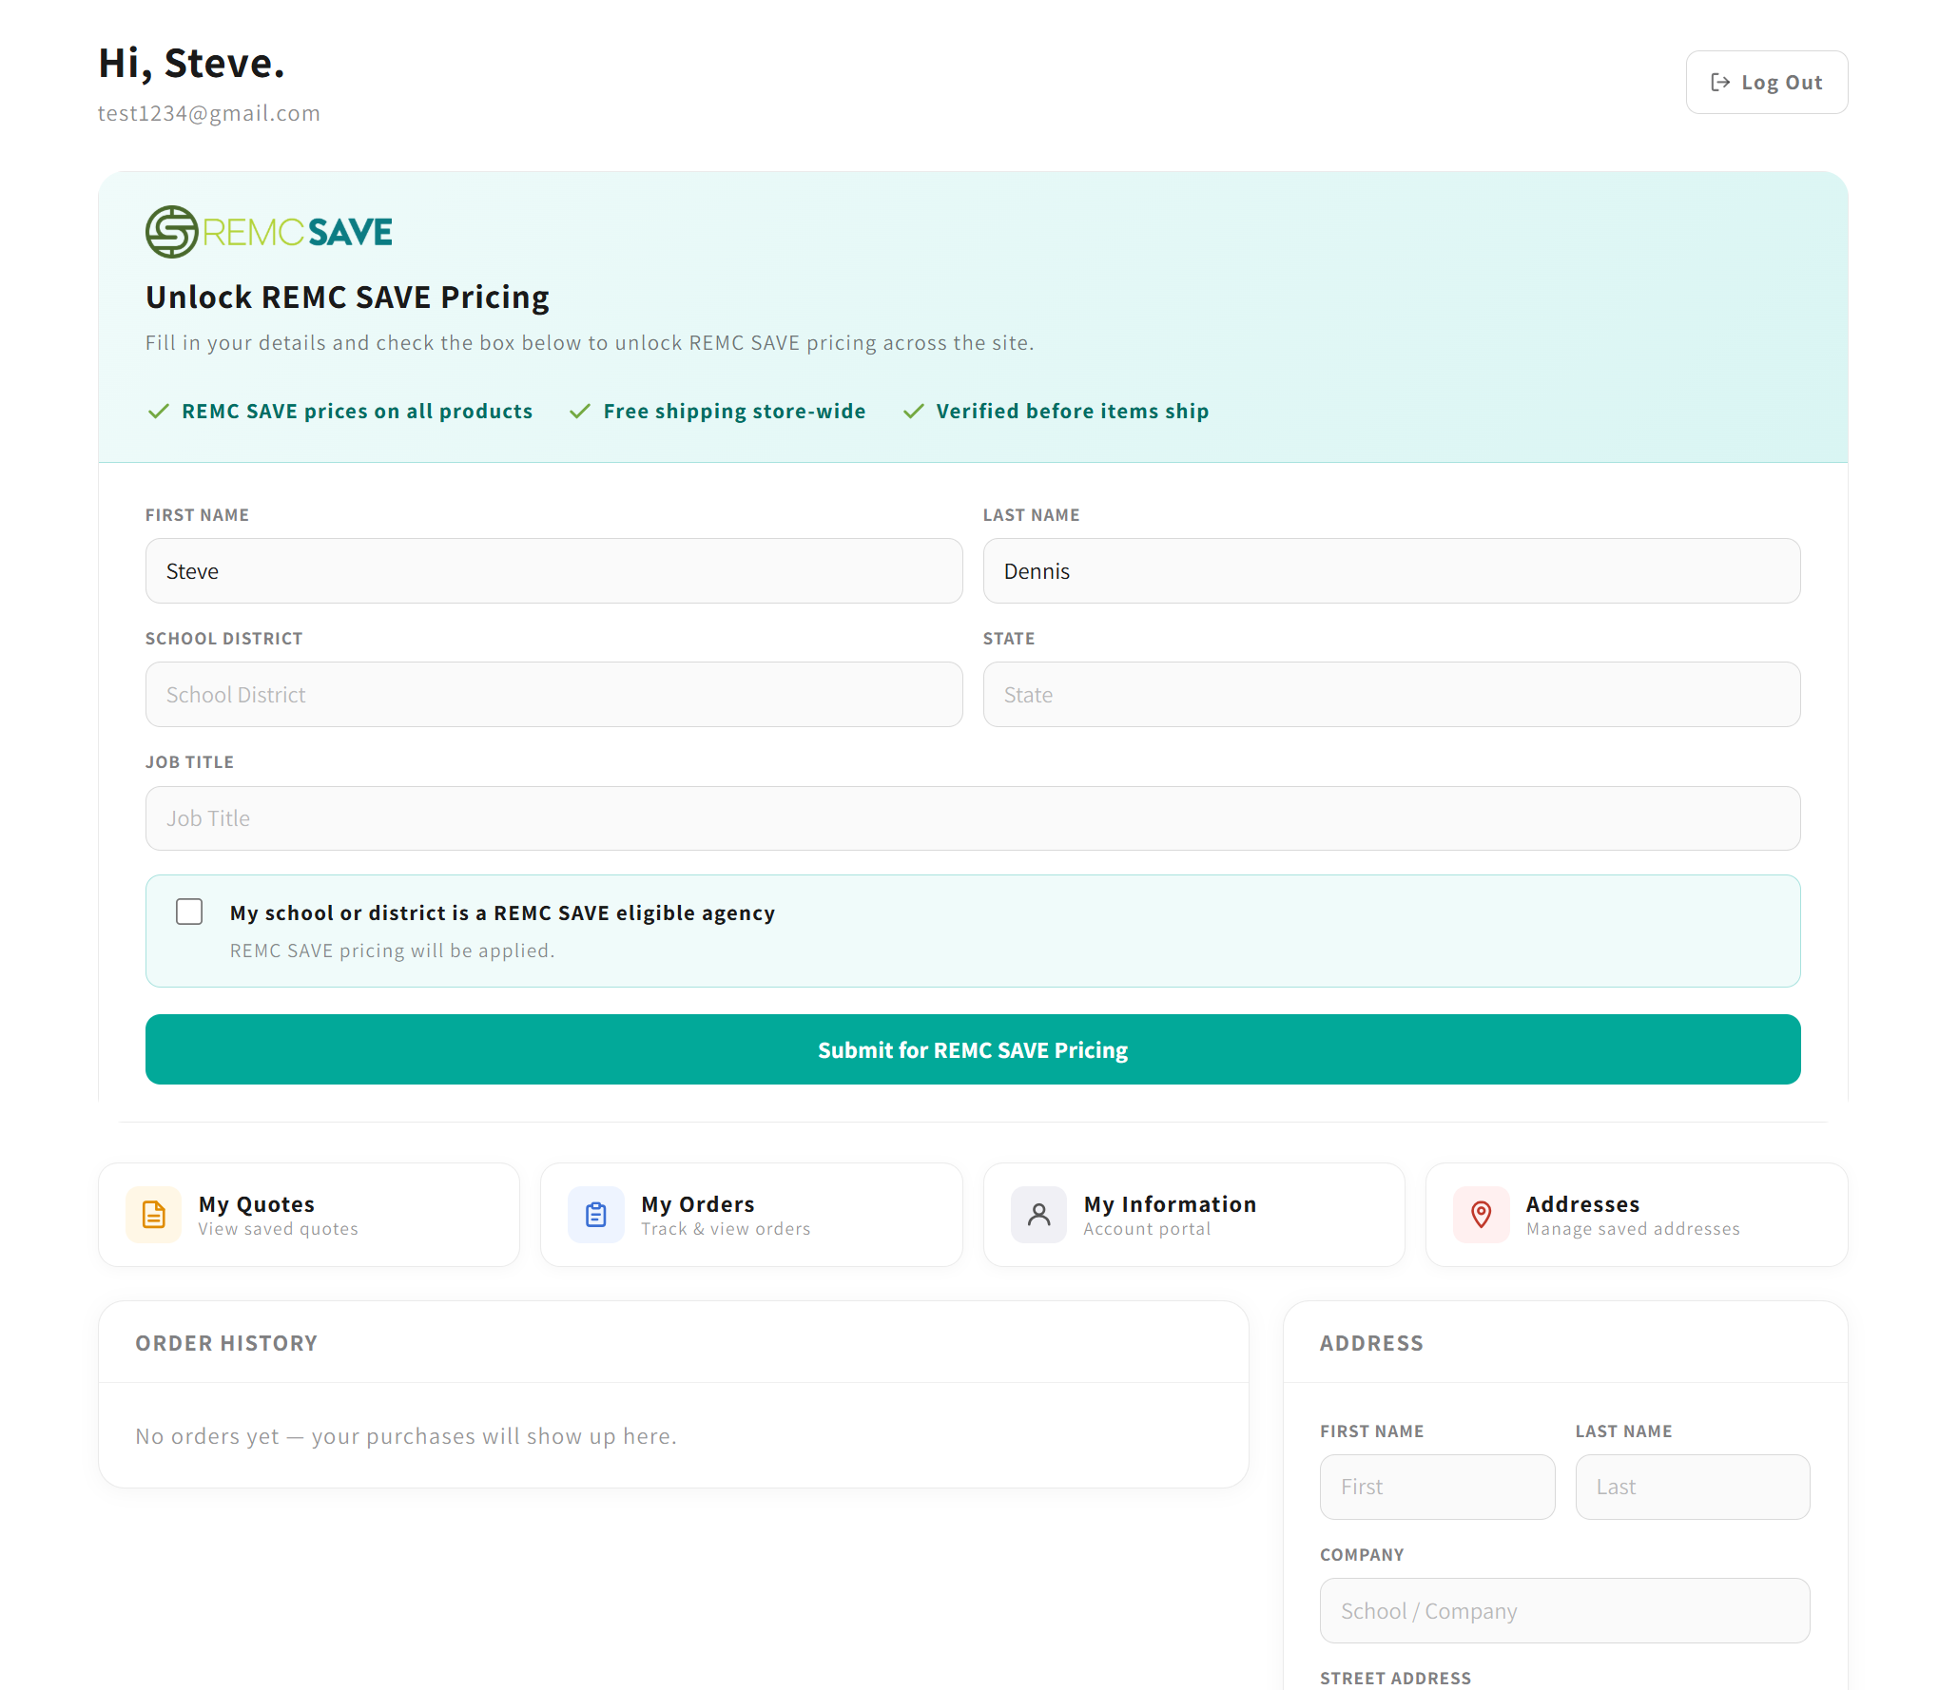1939x1690 pixels.
Task: Click 'FIRST NAME' label in Address panel
Action: click(1371, 1431)
